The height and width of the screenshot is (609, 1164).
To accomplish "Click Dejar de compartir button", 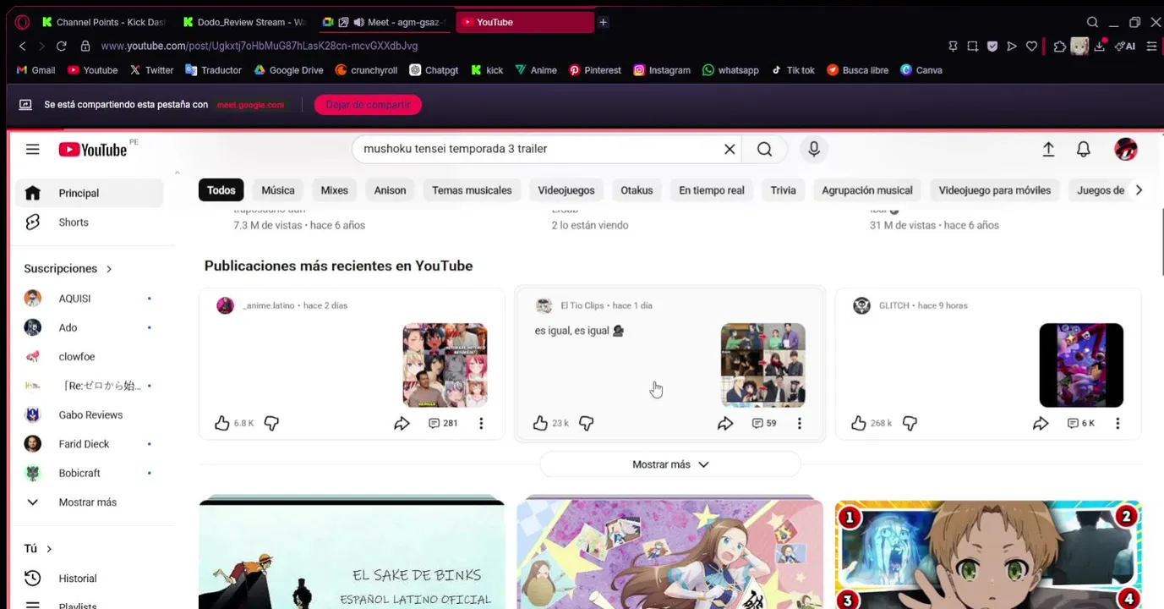I will [368, 105].
